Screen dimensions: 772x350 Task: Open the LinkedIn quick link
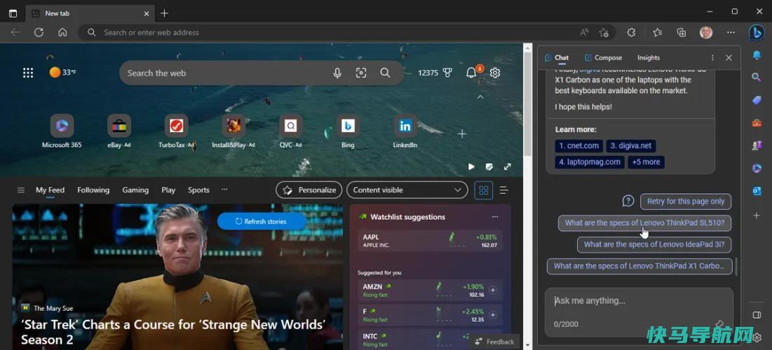click(405, 132)
